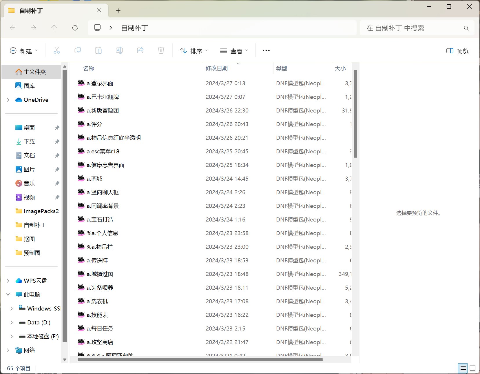This screenshot has width=480, height=374.
Task: Expand Windows-SS drive node
Action: 12,308
